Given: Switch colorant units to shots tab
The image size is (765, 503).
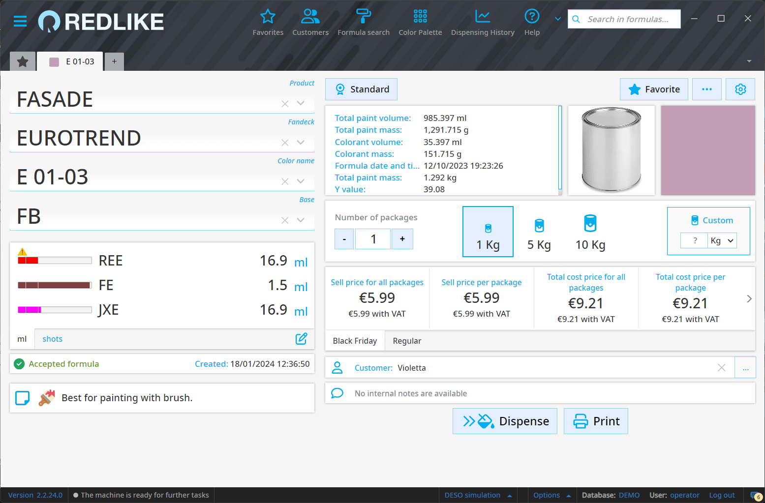Looking at the screenshot, I should click(52, 339).
